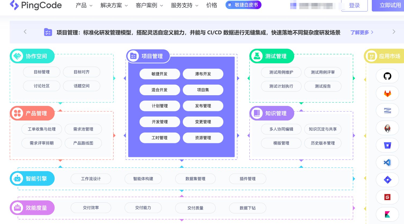Viewport: 404px width, 224px height.
Task: Click the 测试用例维护 pill
Action: pyautogui.click(x=281, y=72)
